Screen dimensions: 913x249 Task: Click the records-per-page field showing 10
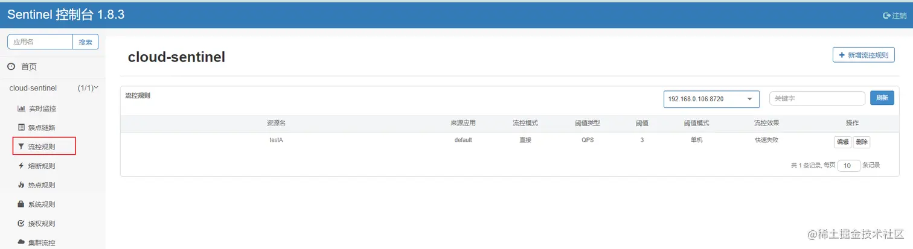coord(849,166)
